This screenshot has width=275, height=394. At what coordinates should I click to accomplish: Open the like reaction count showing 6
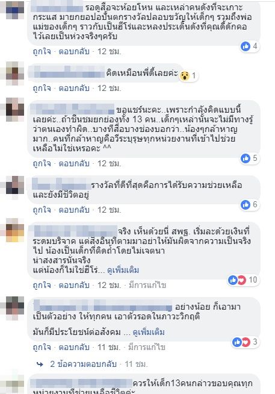[x=249, y=204]
